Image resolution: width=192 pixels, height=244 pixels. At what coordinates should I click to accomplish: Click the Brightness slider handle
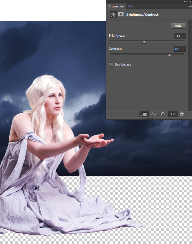point(144,42)
